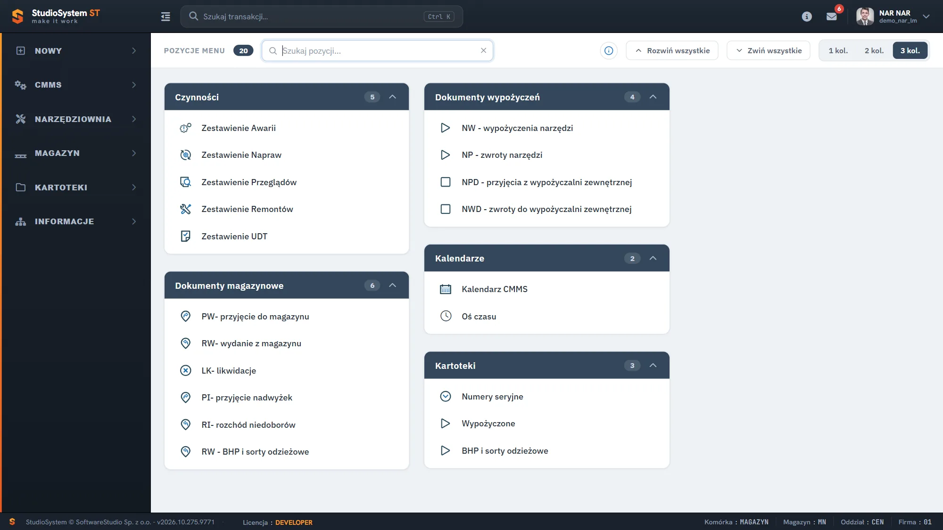Open the Wypożyczone entry
The height and width of the screenshot is (530, 943).
click(x=547, y=424)
